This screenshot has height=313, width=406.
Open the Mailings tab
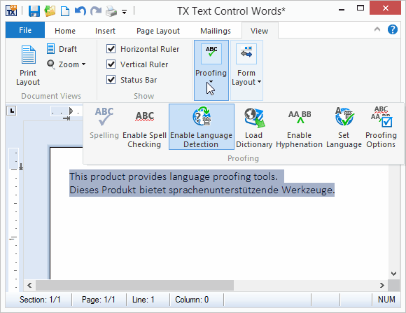pyautogui.click(x=216, y=31)
